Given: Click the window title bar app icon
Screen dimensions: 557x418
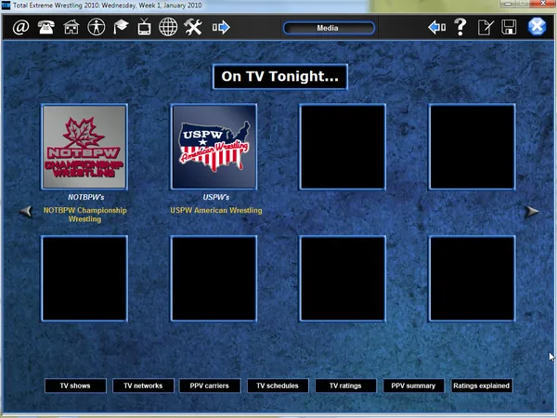Looking at the screenshot, I should pyautogui.click(x=6, y=6).
